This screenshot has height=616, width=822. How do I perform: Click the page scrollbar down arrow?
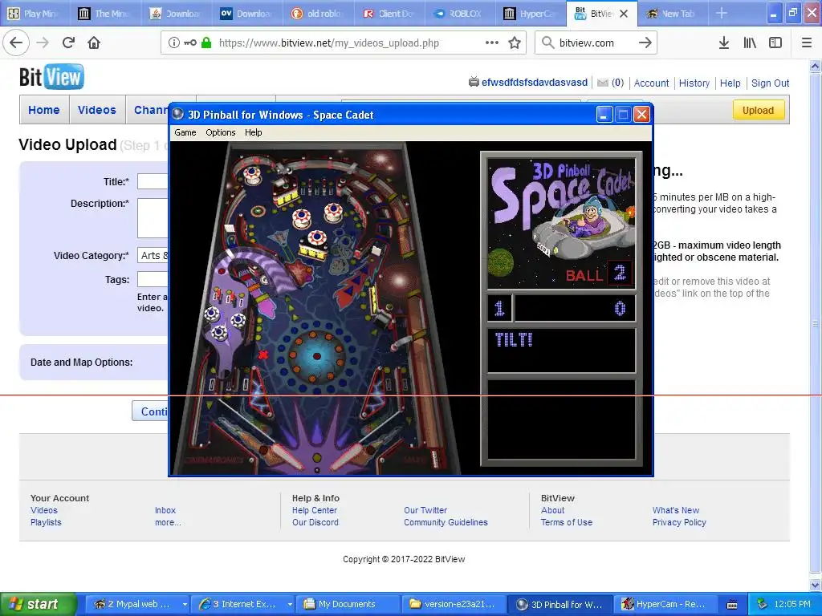[x=816, y=585]
